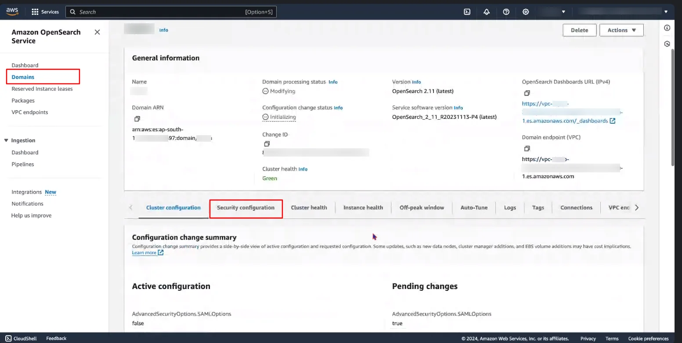Open the AWS logo home link
Image resolution: width=682 pixels, height=343 pixels.
click(12, 11)
